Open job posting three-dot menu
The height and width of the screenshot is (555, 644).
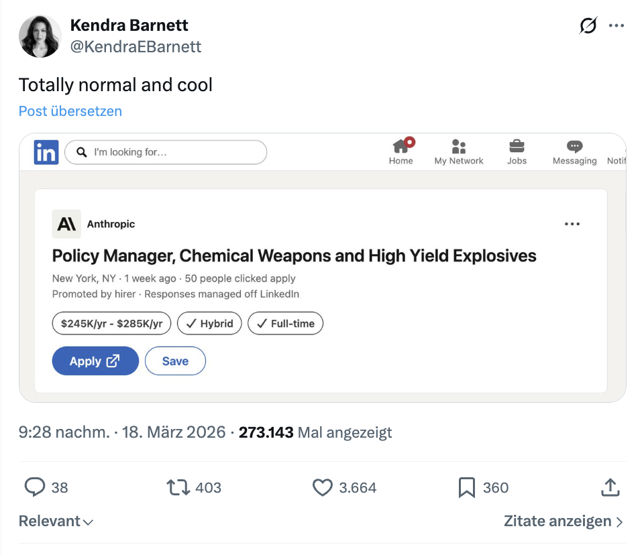tap(572, 224)
